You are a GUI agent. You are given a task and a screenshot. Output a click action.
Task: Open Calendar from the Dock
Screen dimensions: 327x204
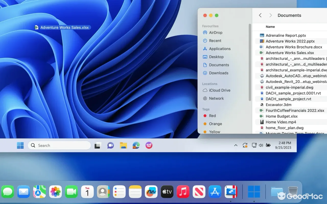coord(87,192)
